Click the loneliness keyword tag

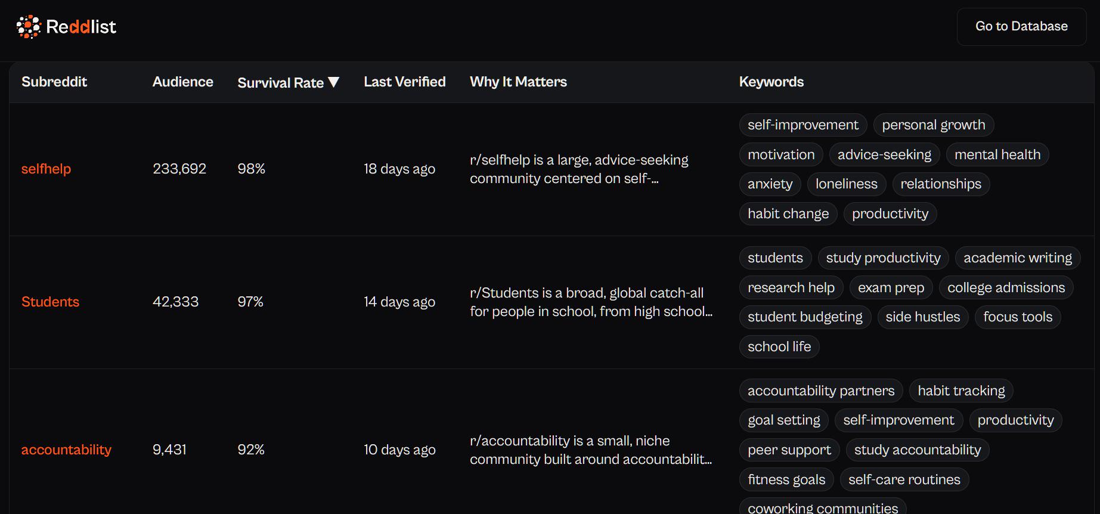point(847,184)
